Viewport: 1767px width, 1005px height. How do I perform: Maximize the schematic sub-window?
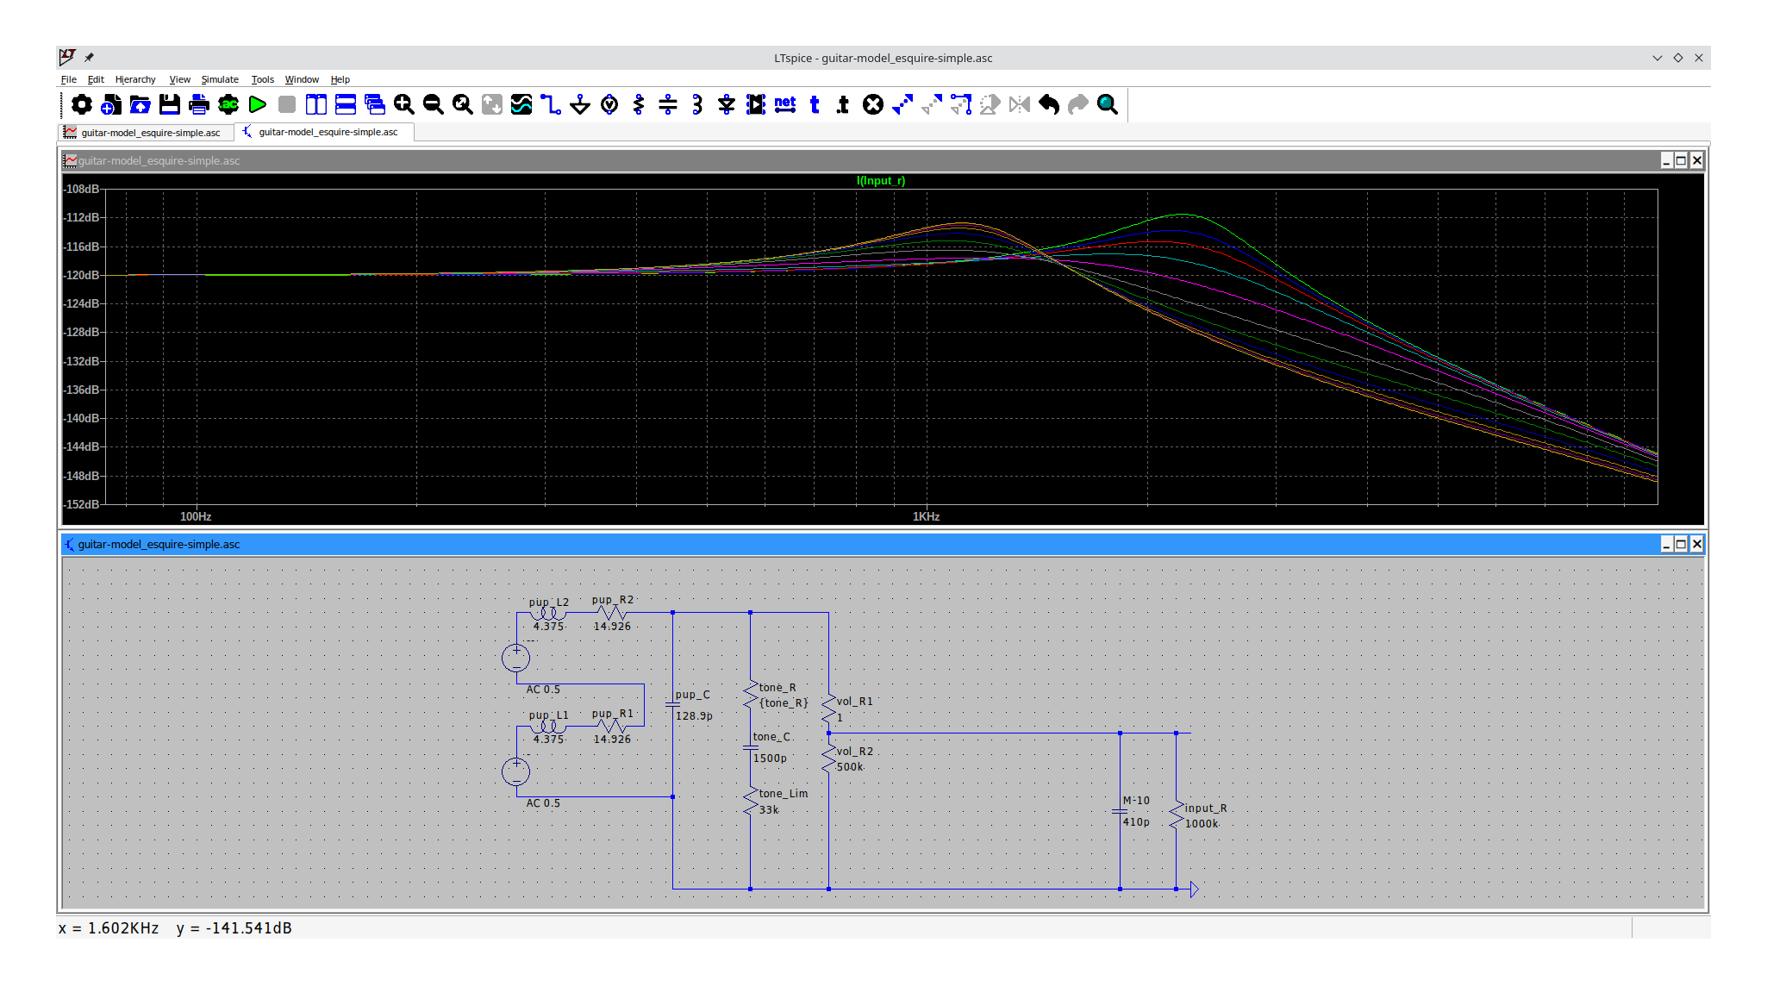(x=1681, y=544)
